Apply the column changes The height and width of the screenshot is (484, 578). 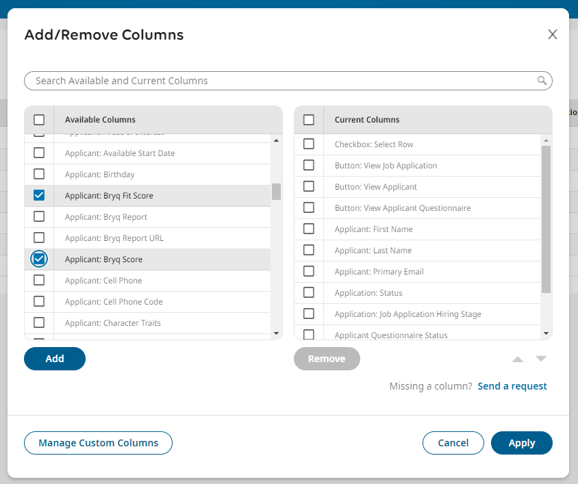pyautogui.click(x=521, y=443)
